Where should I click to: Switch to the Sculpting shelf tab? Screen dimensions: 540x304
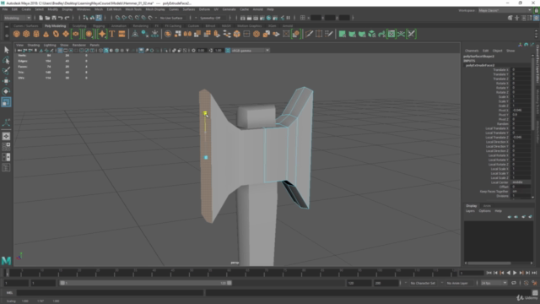click(79, 26)
